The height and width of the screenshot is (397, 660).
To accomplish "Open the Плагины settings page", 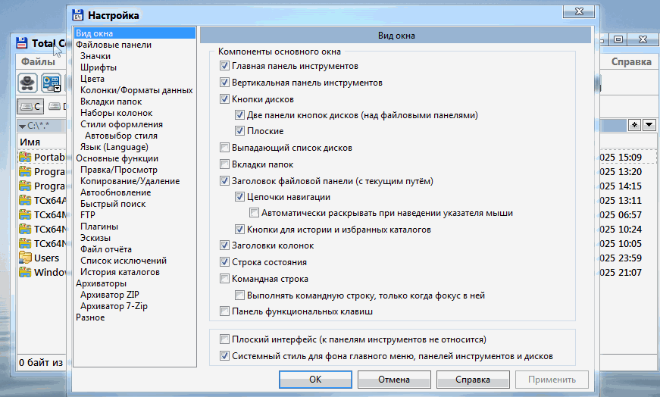I will (x=99, y=227).
